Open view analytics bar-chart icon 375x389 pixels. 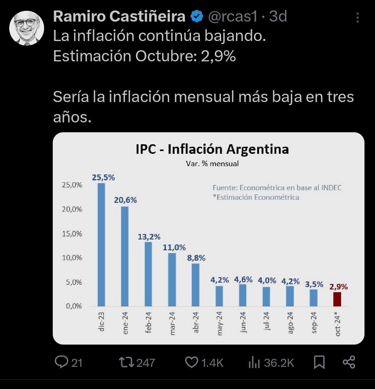point(254,362)
